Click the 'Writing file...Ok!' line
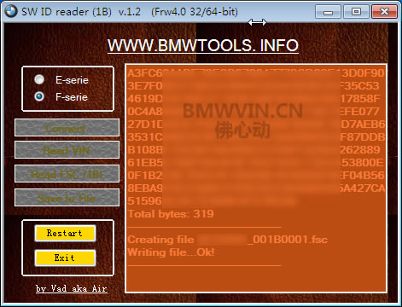 [x=171, y=252]
